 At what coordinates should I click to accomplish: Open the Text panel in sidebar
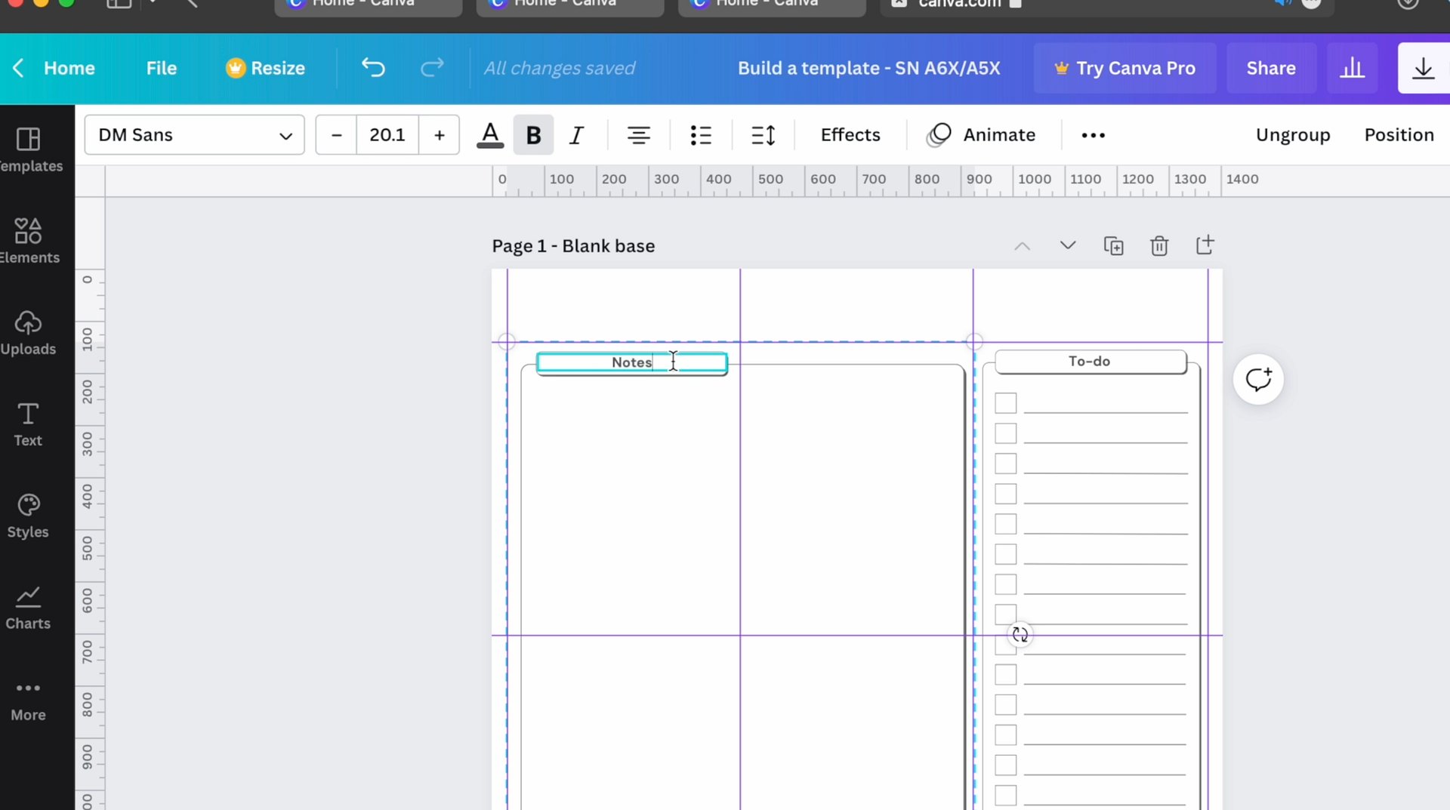click(27, 424)
